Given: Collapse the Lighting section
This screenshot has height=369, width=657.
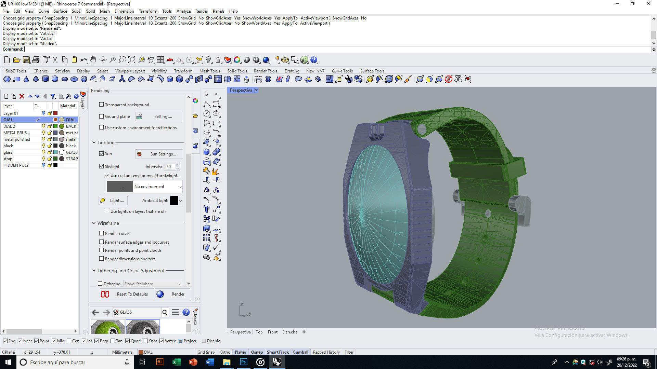Looking at the screenshot, I should click(94, 142).
